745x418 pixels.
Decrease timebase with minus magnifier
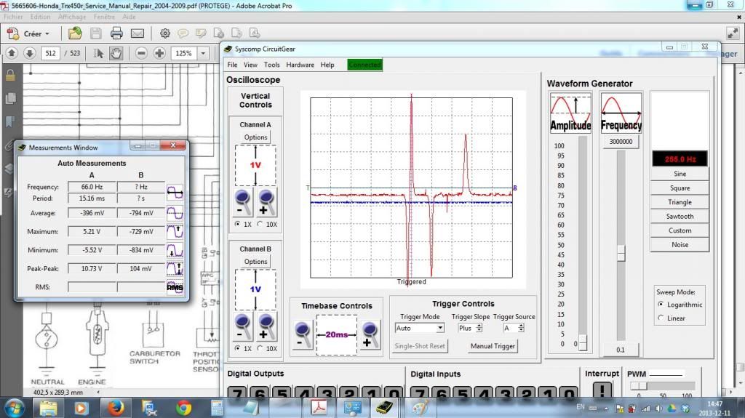tap(303, 335)
